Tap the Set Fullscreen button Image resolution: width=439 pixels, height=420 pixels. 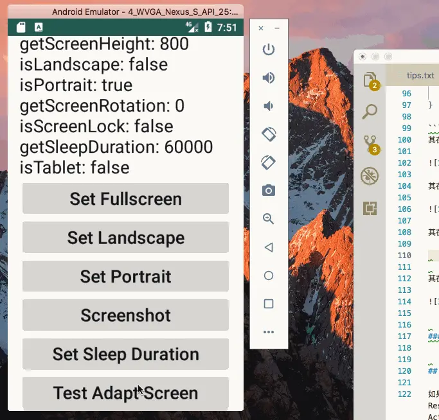click(125, 198)
